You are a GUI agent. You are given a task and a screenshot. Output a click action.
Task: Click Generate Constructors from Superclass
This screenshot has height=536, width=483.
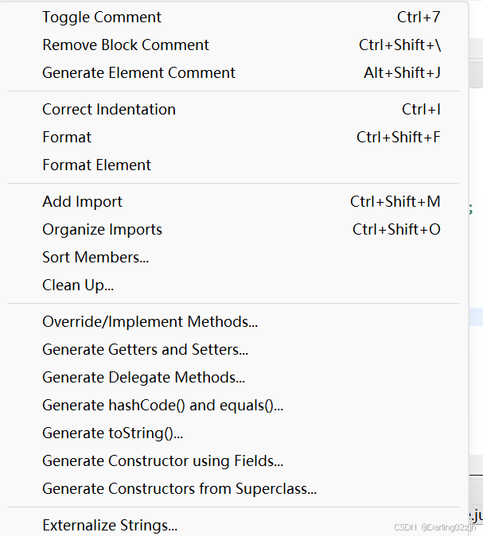click(179, 488)
